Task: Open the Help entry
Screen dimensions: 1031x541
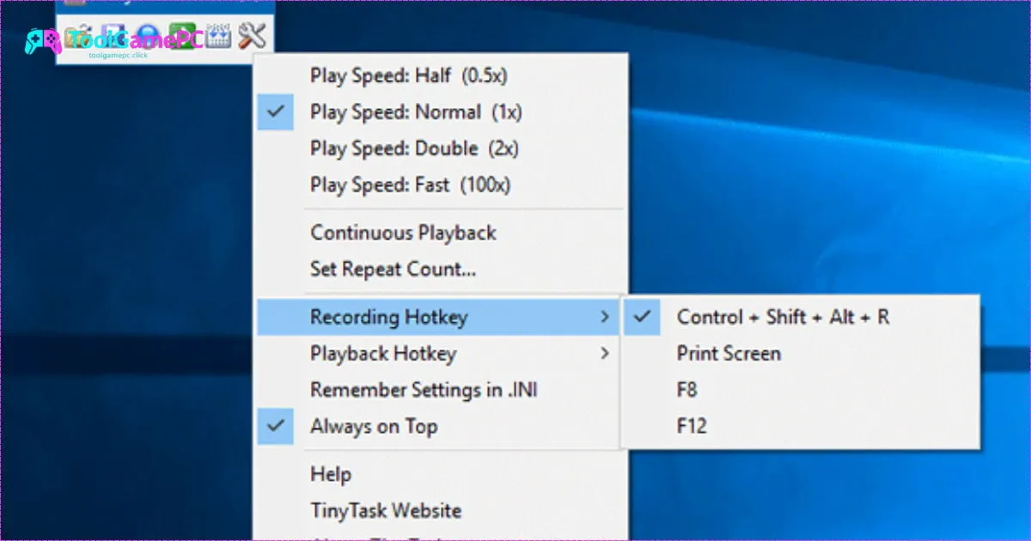Action: coord(332,473)
